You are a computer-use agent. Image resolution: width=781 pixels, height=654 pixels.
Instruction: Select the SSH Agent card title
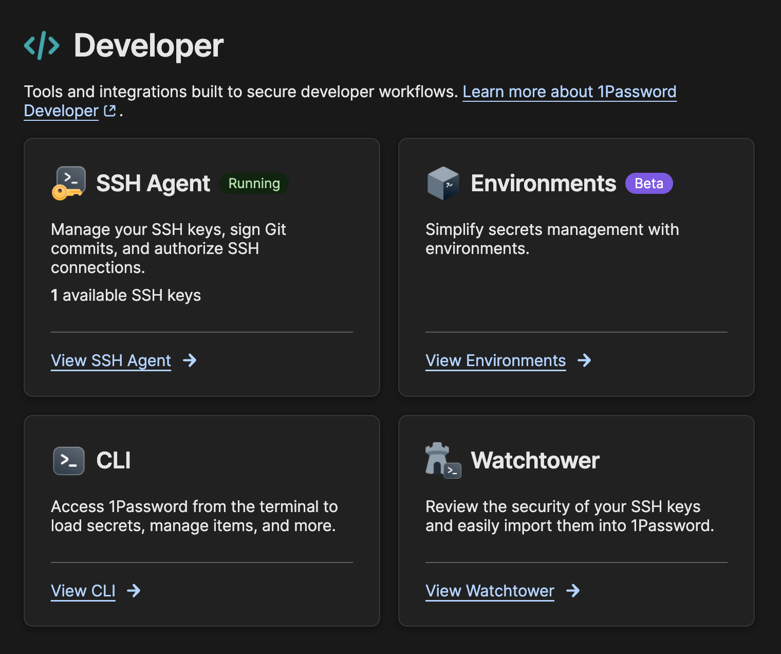click(x=153, y=184)
